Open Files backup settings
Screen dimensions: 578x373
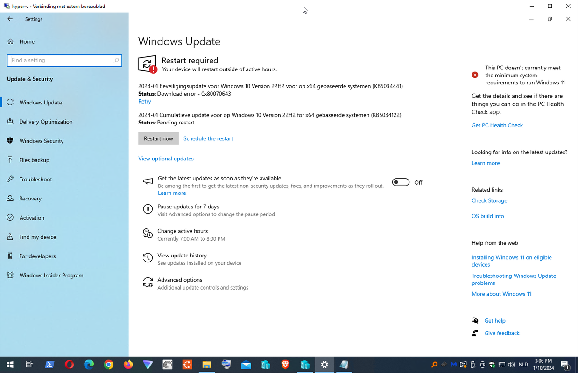point(34,160)
